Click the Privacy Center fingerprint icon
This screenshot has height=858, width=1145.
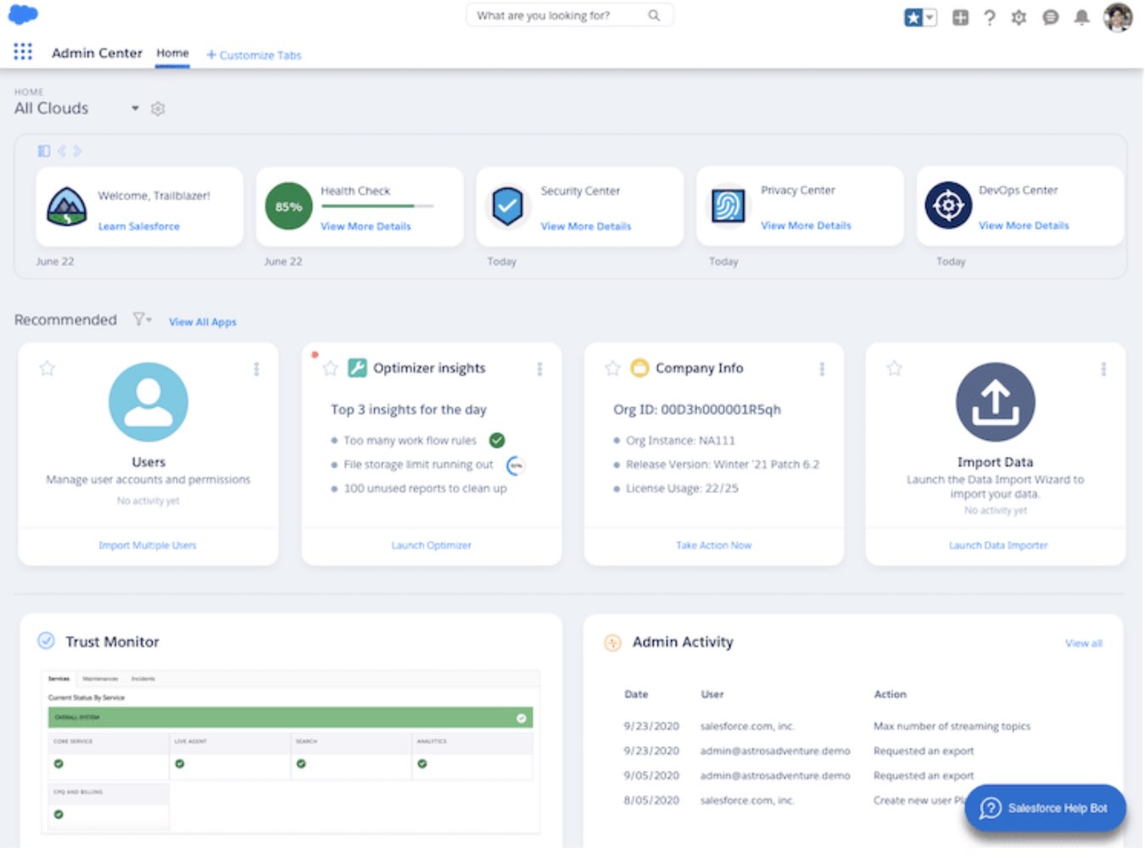click(x=728, y=205)
